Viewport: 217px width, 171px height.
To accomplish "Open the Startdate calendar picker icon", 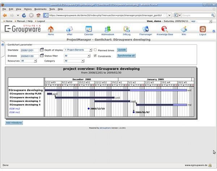I will (x=42, y=50).
